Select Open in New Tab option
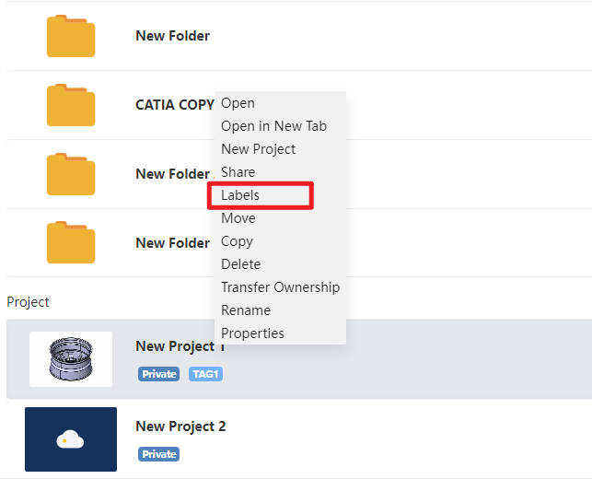The width and height of the screenshot is (592, 479). [x=273, y=126]
